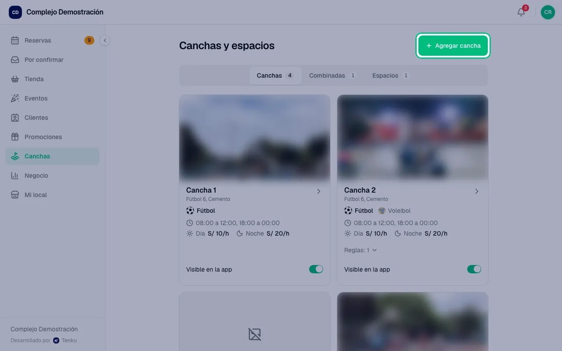Click the clock schedule icon on Cancha 2

[x=348, y=223]
